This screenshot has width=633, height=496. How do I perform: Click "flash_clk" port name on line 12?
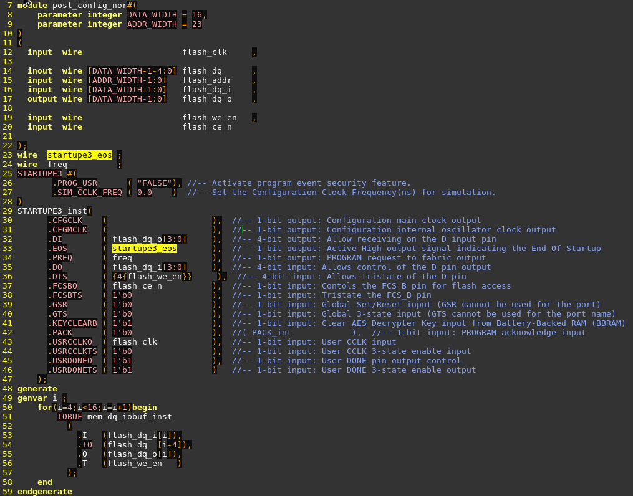click(x=205, y=52)
